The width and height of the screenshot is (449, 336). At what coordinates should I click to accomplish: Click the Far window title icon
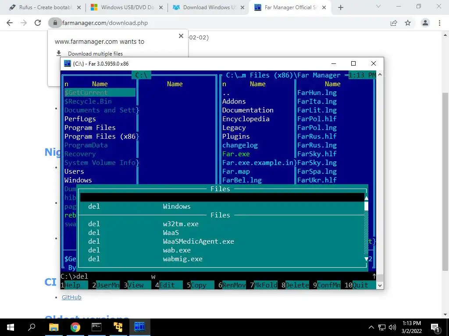pyautogui.click(x=67, y=63)
